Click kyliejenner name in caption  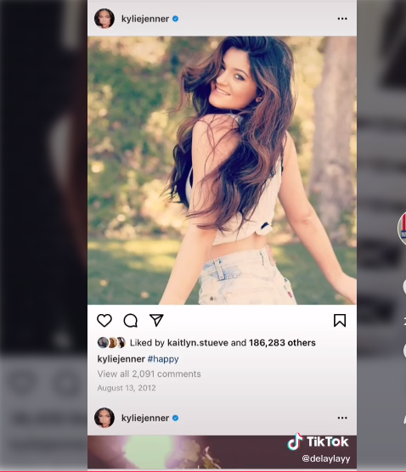tap(121, 359)
